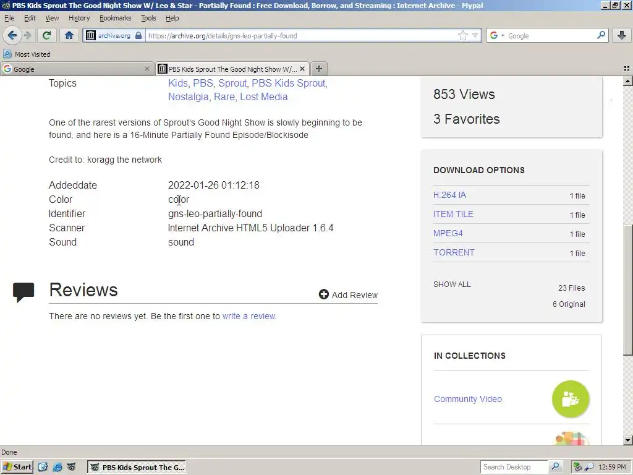633x475 pixels.
Task: Reload the current page
Action: [46, 35]
